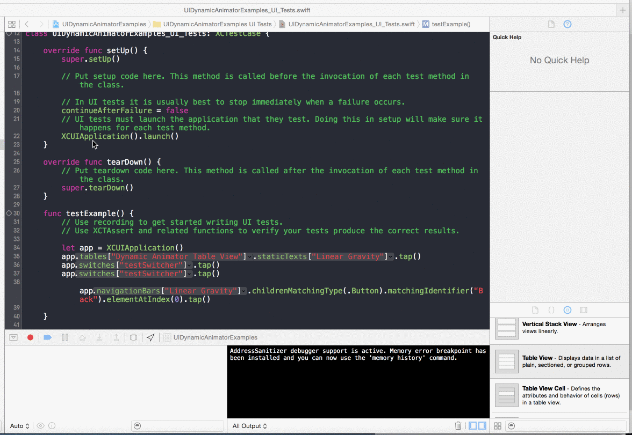Toggle the variables view pane button
Viewport: 632px width, 435px height.
pos(472,426)
